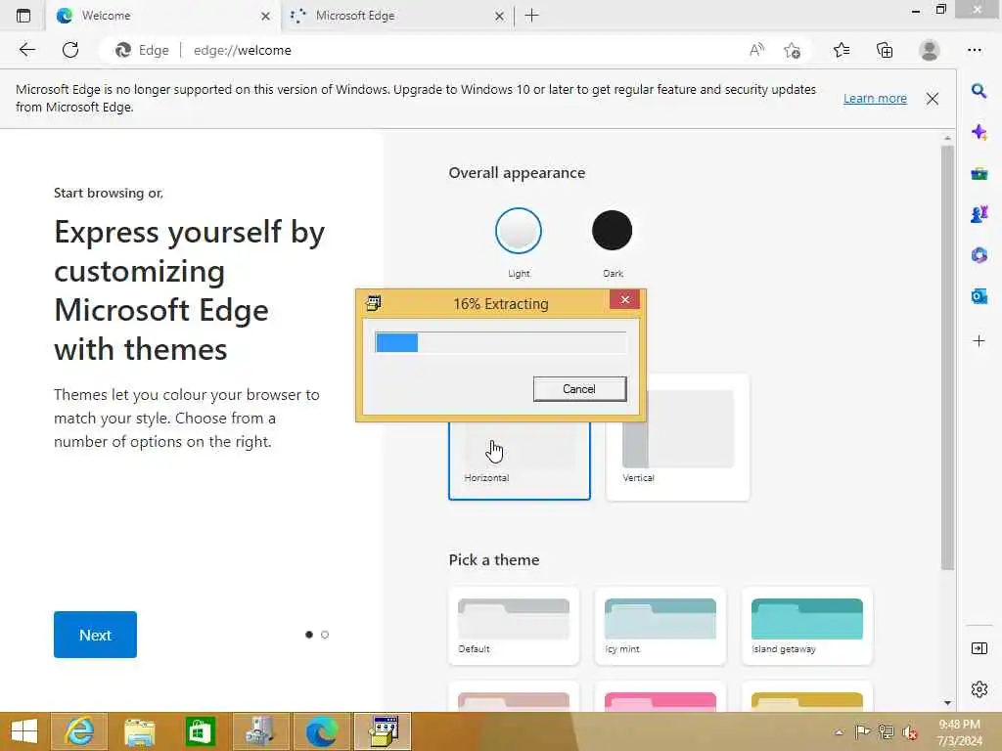Open Windows Store taskbar icon
The image size is (1002, 751).
200,731
